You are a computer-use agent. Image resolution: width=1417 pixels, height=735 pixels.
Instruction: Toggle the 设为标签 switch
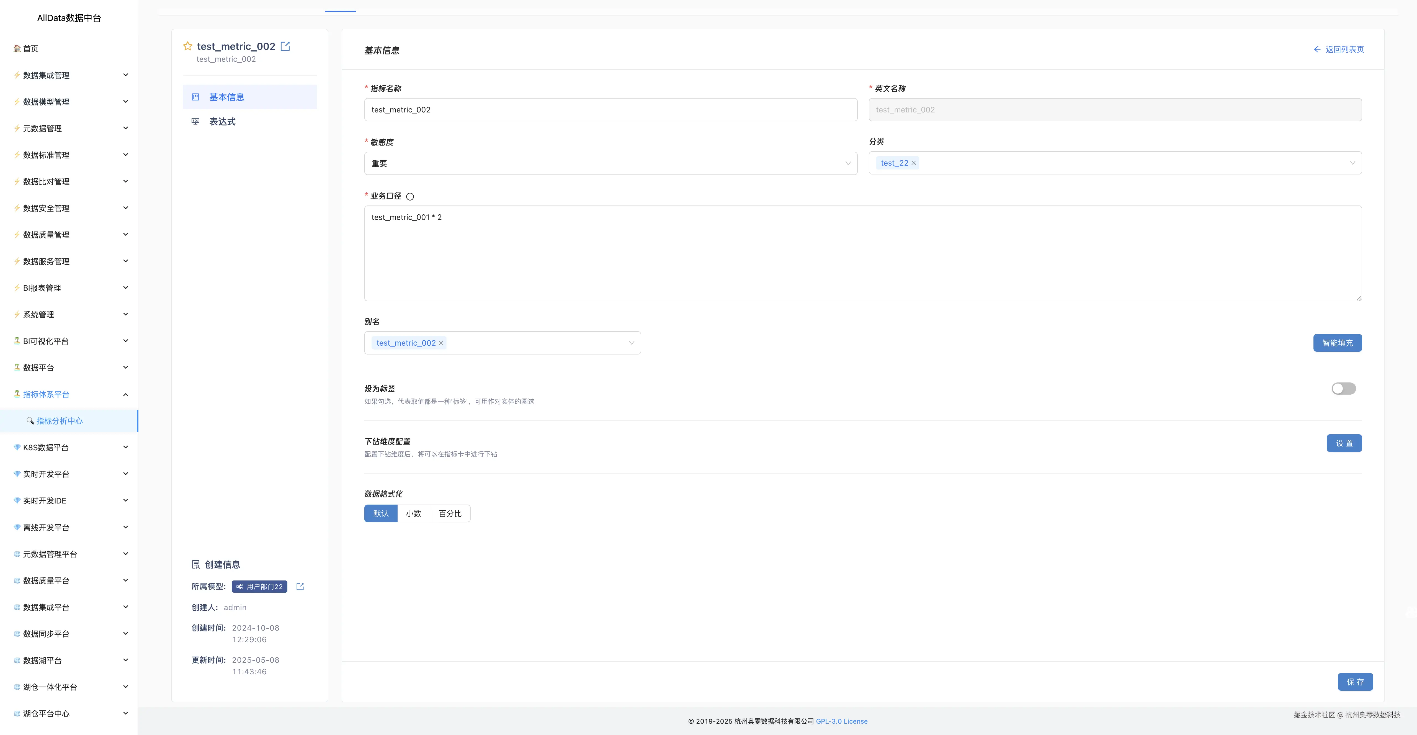point(1343,388)
